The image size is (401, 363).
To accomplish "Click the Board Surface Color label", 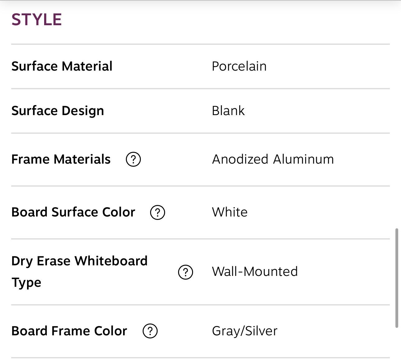I will pyautogui.click(x=73, y=212).
